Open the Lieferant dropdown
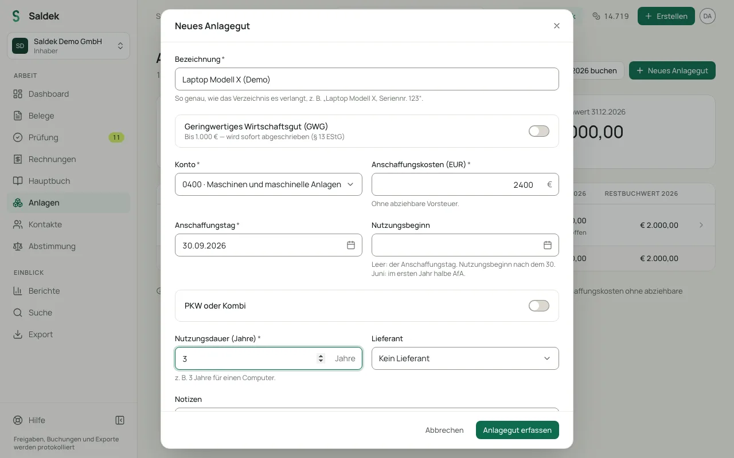Image resolution: width=734 pixels, height=458 pixels. 465,358
